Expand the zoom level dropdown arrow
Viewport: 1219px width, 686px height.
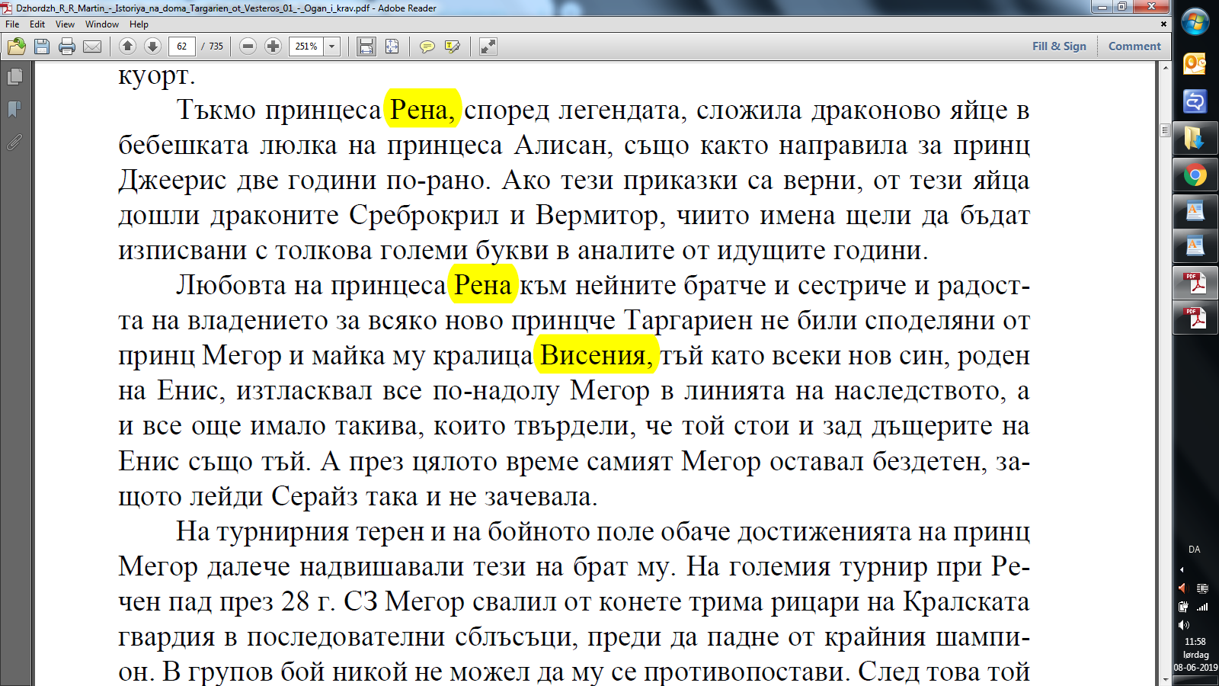click(x=332, y=46)
